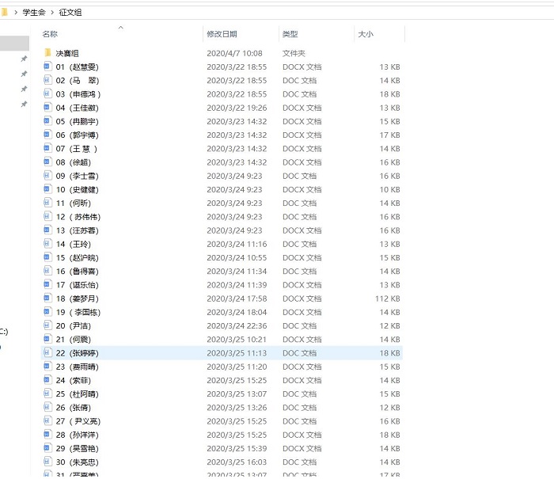Click the icon of file 01（赵慧雯）
Screen dimensions: 554x479
click(47, 67)
